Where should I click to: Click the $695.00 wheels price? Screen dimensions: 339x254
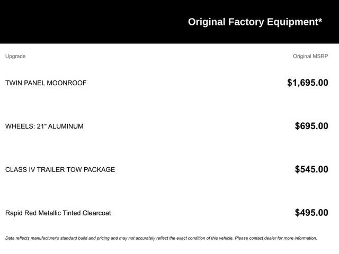pyautogui.click(x=311, y=126)
